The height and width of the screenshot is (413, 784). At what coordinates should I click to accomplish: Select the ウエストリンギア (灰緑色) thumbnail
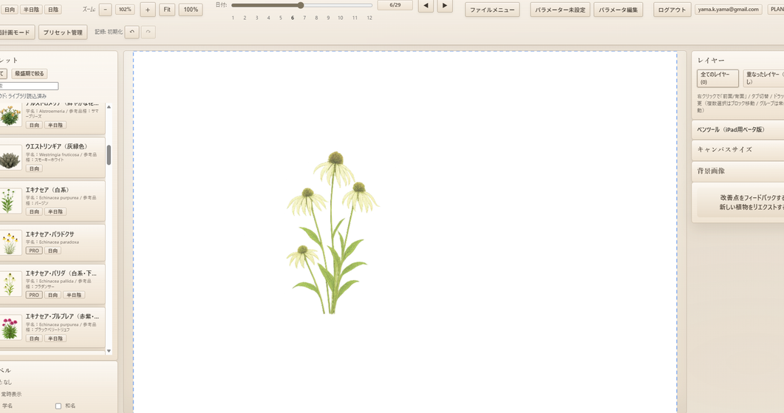point(10,159)
